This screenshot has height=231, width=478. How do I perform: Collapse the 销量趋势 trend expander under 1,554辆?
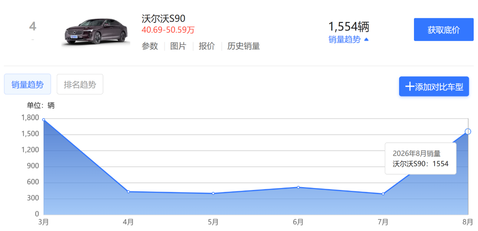point(349,40)
